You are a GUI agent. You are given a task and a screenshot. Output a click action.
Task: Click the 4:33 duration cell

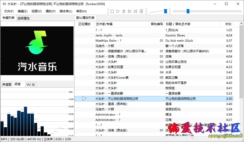click(229, 67)
